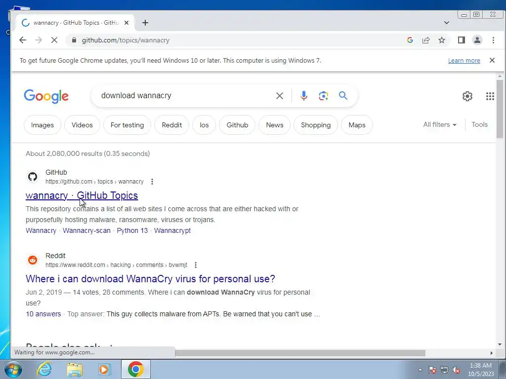Click the GitHub result favicon
Screen dimensions: 506x379
click(33, 177)
